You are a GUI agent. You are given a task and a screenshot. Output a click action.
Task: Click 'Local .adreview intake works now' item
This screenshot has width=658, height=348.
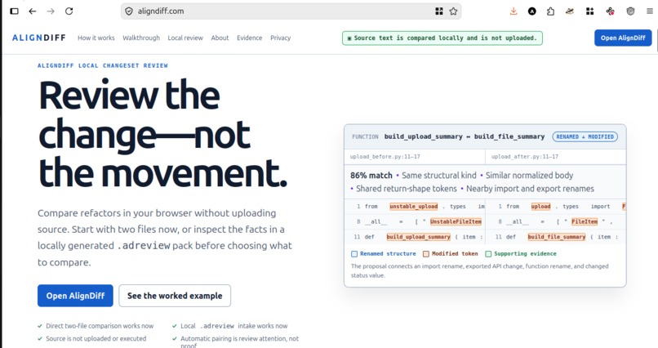(229, 326)
